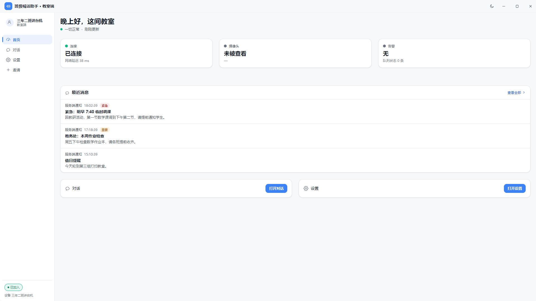Click the 一切正常 status text
The image size is (536, 301).
pos(72,29)
